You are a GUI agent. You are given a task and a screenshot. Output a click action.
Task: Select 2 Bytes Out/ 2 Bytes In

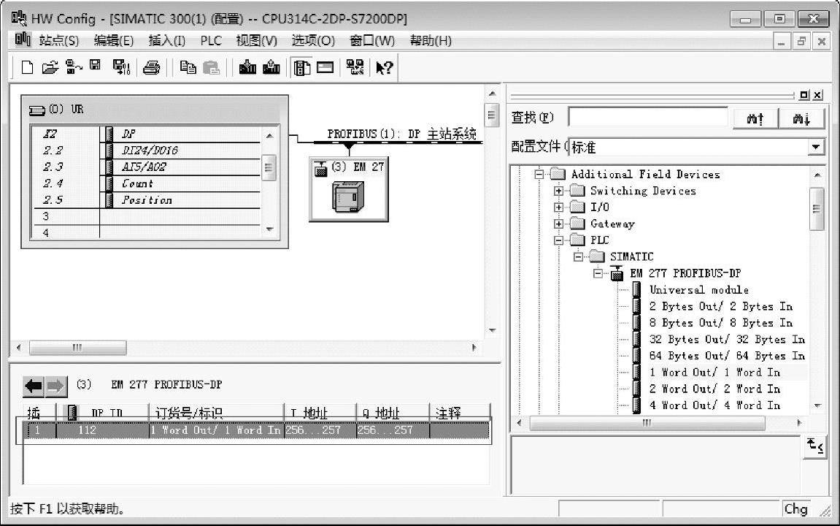(x=720, y=307)
